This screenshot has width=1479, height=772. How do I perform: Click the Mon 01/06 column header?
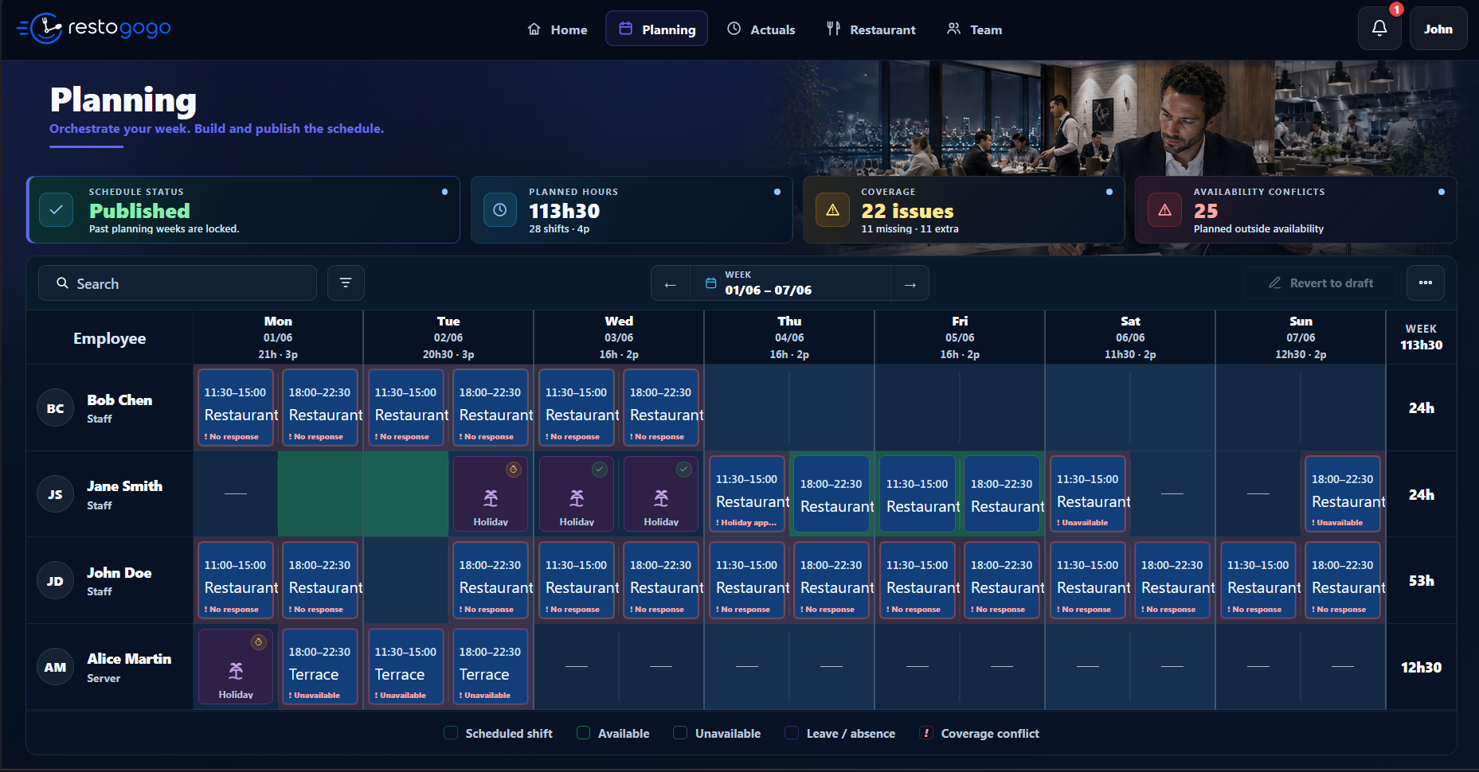(x=278, y=337)
